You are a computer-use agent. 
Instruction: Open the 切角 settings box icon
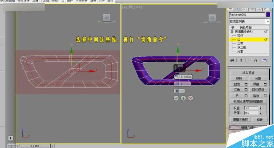(x=246, y=90)
